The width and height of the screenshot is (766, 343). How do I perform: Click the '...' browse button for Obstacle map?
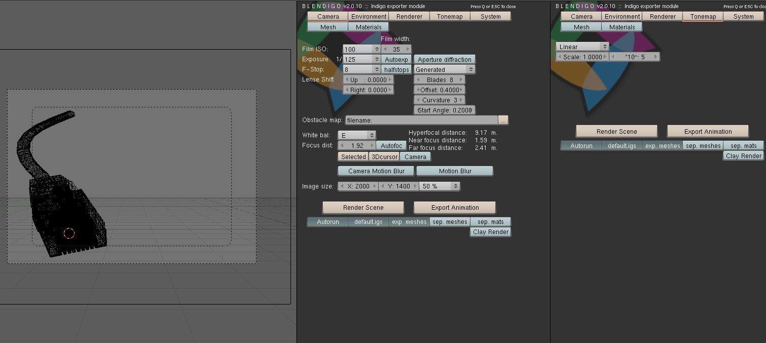(x=503, y=120)
